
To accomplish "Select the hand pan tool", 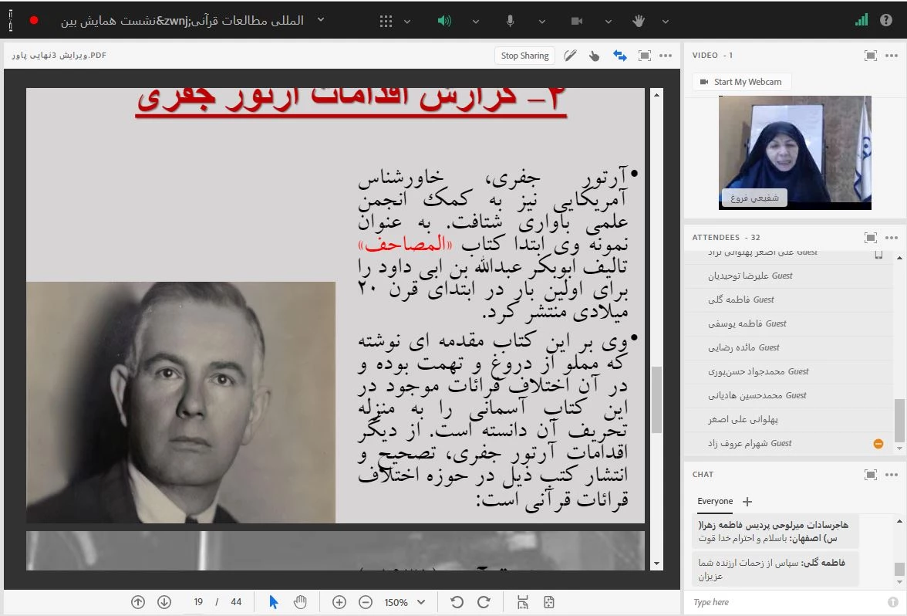I will (x=300, y=602).
